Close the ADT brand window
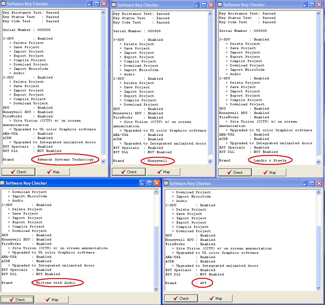The height and width of the screenshot is (305, 325). (x=319, y=183)
